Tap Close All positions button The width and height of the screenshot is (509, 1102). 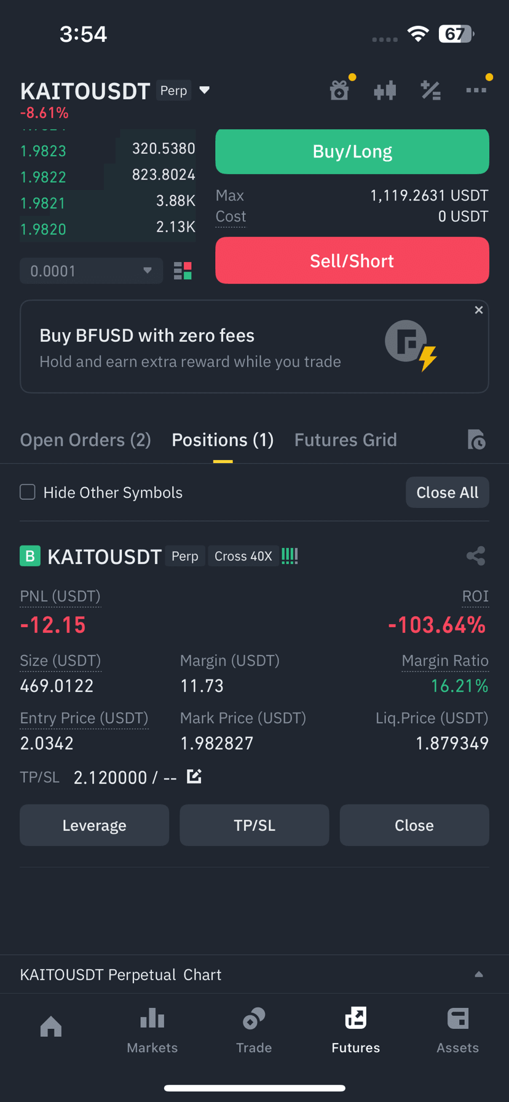pos(448,492)
